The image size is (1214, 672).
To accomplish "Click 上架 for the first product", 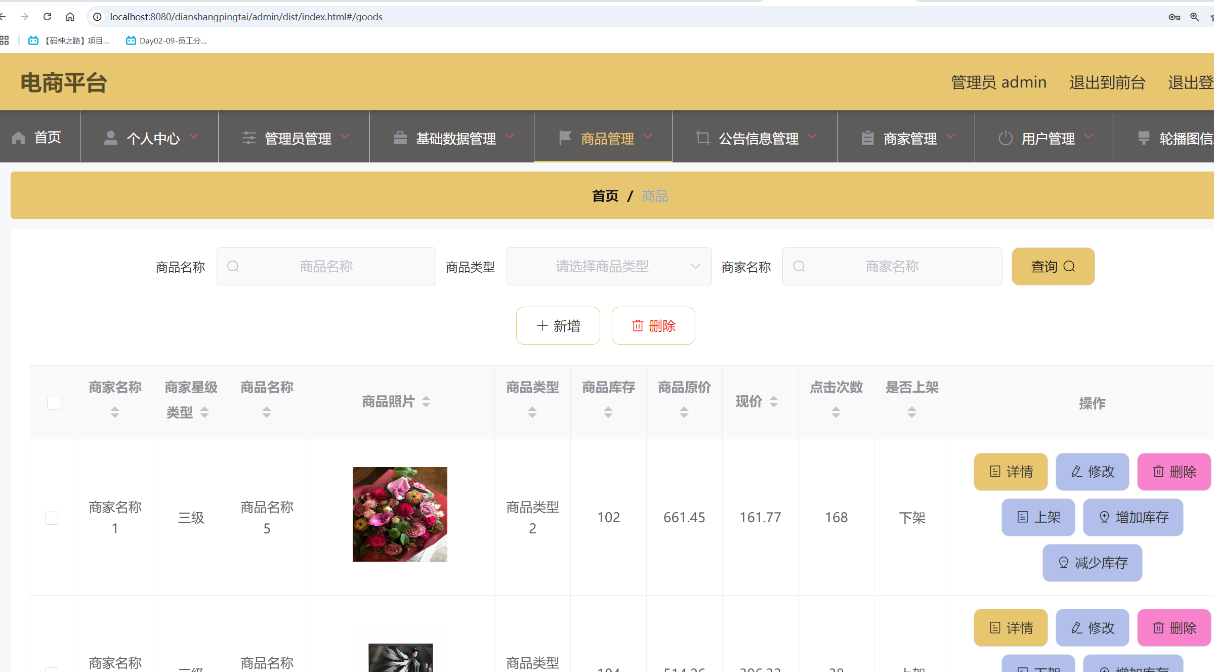I will tap(1038, 517).
